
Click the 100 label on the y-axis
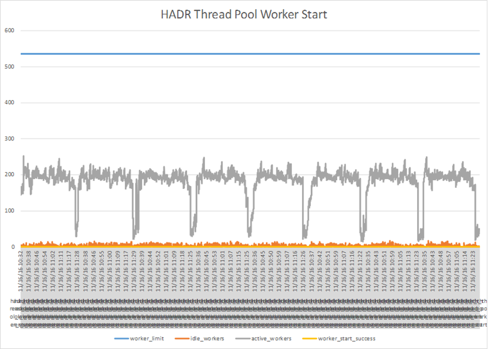[x=9, y=211]
